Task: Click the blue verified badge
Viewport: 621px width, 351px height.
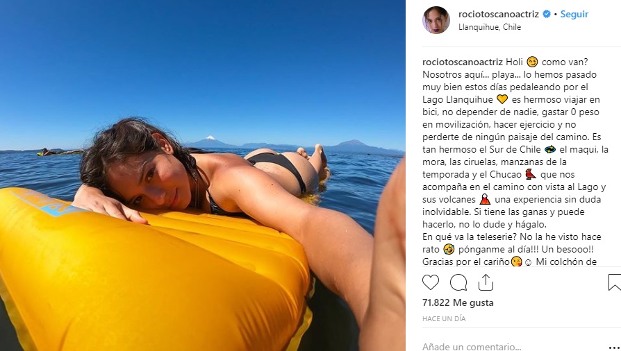Action: [x=547, y=15]
